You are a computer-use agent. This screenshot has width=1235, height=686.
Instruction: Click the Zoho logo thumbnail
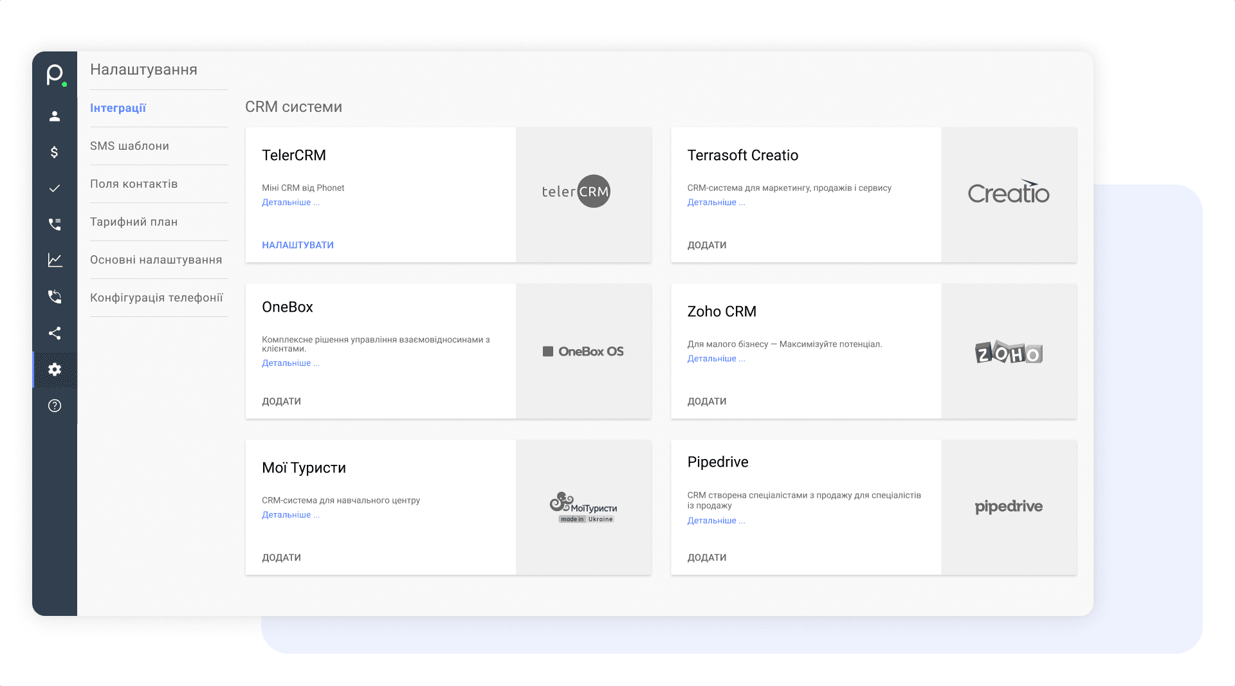[1009, 352]
